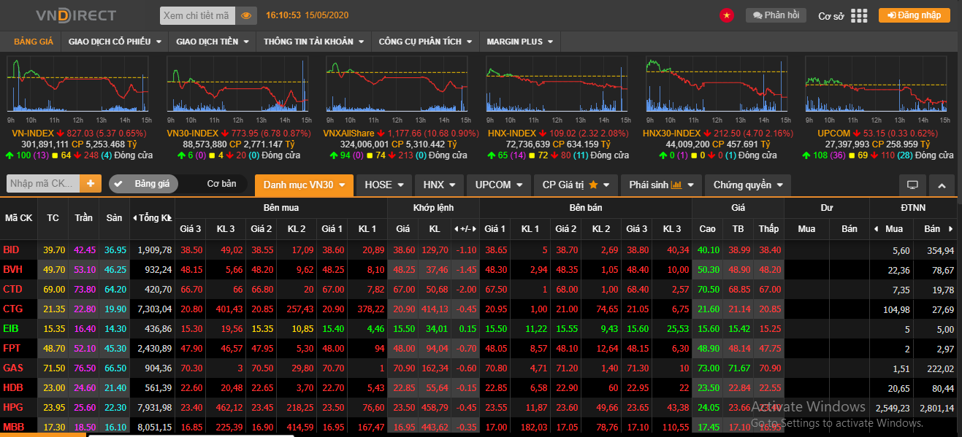Click the VNDIRECT logo
This screenshot has width=962, height=437.
coord(76,15)
